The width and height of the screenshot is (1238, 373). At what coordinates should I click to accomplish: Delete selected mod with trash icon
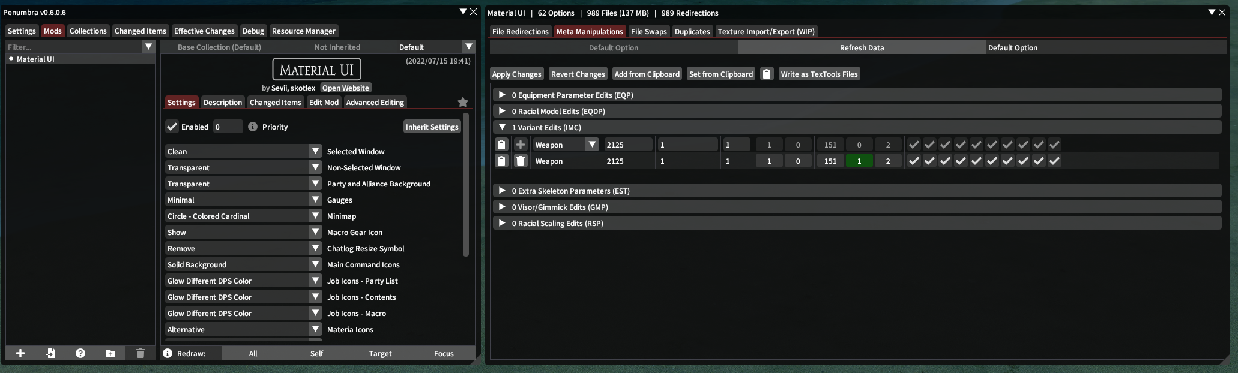(140, 353)
